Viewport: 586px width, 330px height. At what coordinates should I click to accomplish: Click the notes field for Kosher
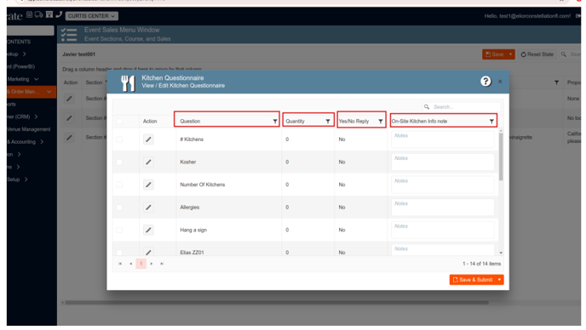pyautogui.click(x=443, y=162)
